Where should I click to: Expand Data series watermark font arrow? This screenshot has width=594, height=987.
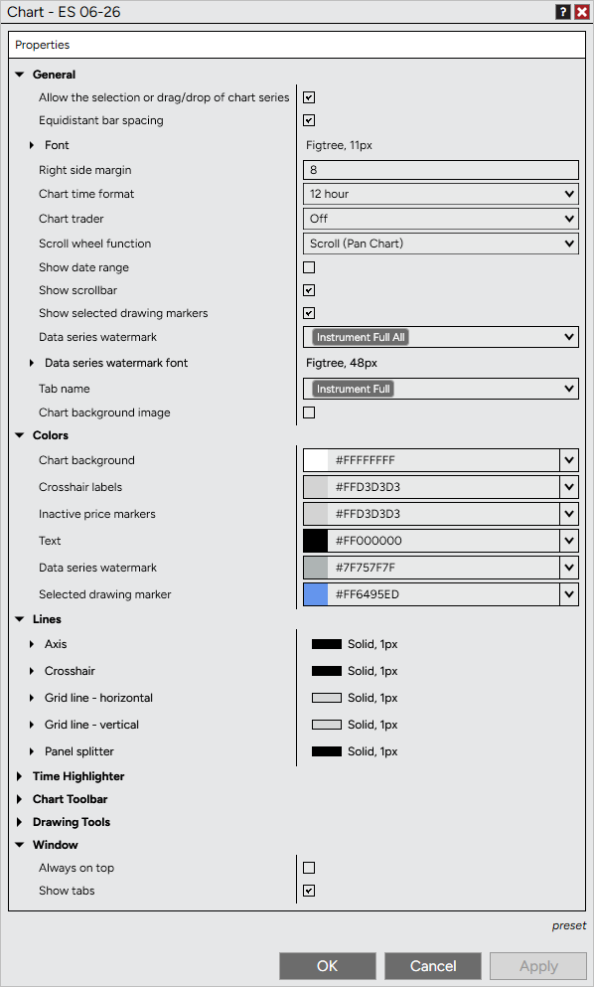point(32,363)
